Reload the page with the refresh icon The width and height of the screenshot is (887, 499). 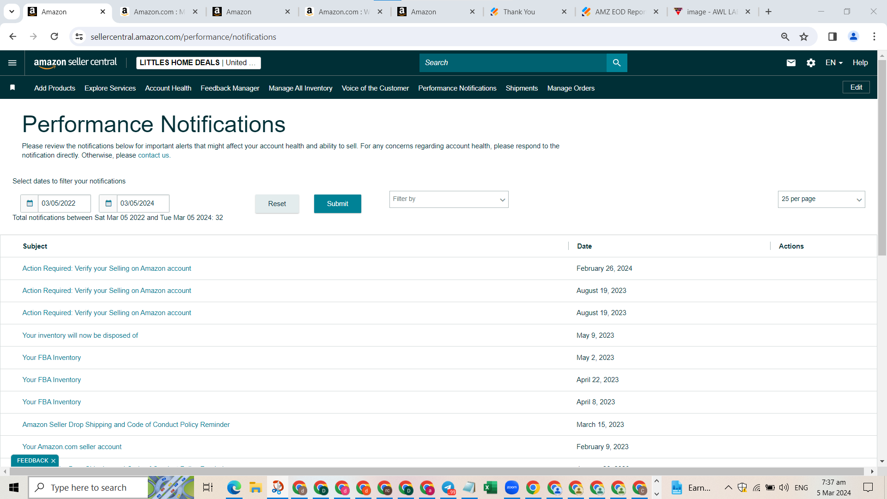(54, 37)
